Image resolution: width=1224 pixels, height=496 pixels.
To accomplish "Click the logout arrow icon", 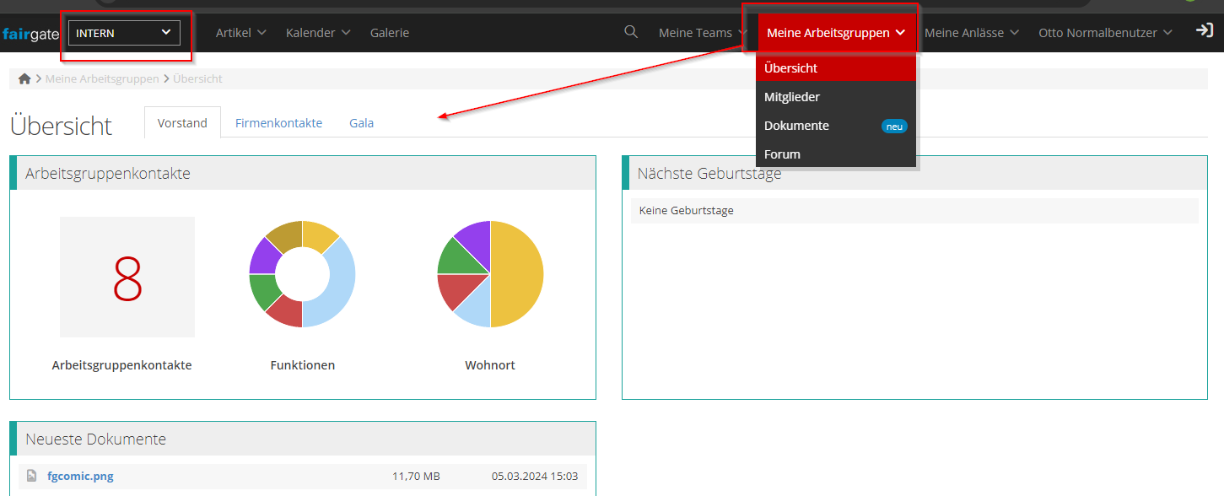I will [1205, 30].
